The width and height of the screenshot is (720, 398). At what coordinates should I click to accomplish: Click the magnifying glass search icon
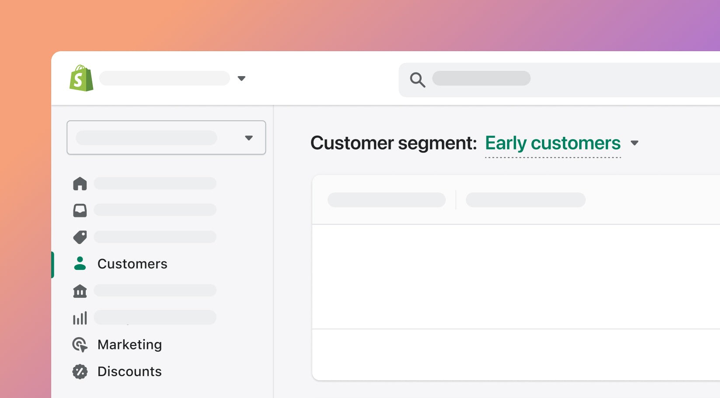pyautogui.click(x=417, y=80)
